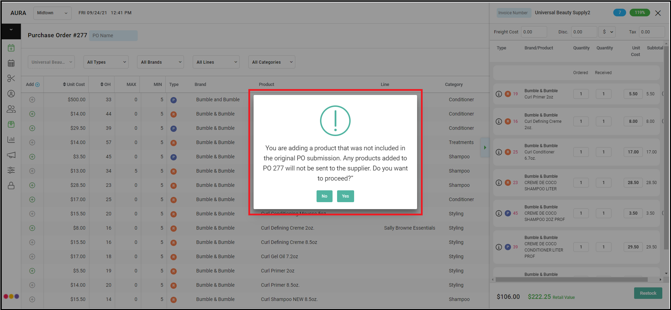671x310 pixels.
Task: Edit ordered quantity for Curl Primer 2oz
Action: pyautogui.click(x=581, y=94)
